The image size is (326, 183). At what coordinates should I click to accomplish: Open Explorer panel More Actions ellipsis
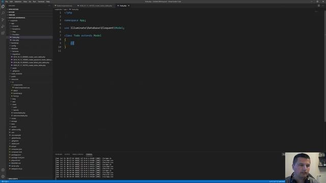[x=49, y=6]
